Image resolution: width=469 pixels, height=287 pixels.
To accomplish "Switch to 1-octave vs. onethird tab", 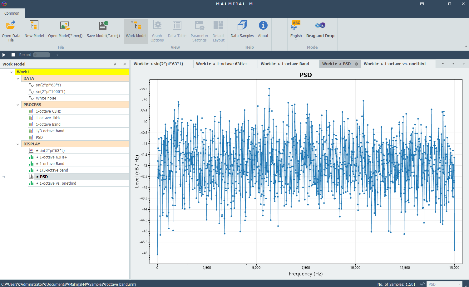I will tap(398, 64).
